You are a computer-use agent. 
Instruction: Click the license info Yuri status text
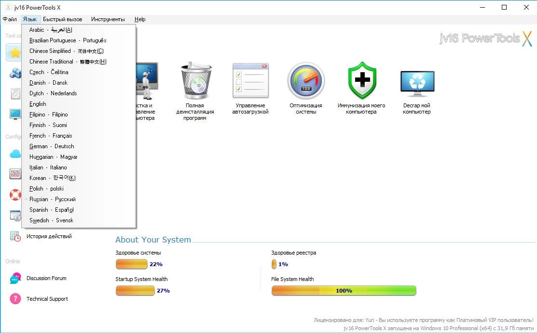(423, 320)
